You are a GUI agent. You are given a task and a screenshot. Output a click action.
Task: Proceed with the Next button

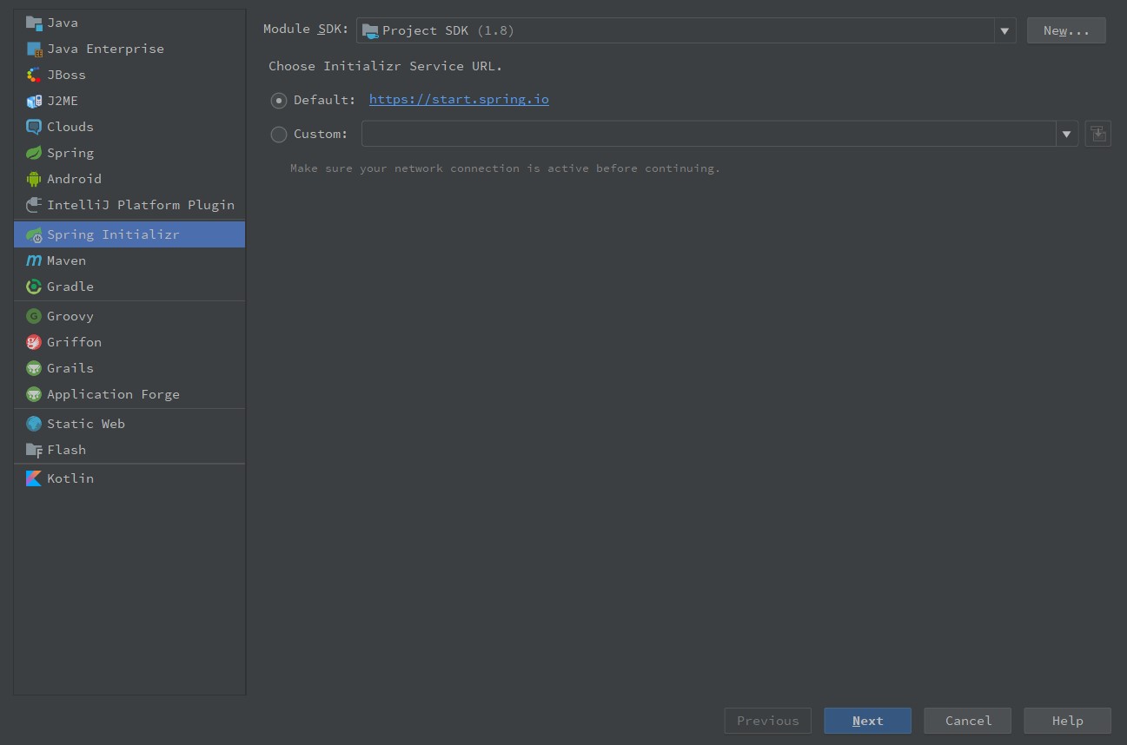click(x=867, y=721)
